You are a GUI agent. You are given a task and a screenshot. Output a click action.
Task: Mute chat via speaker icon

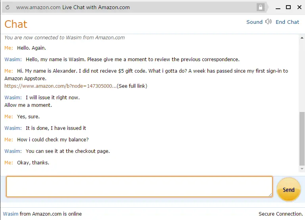point(269,21)
